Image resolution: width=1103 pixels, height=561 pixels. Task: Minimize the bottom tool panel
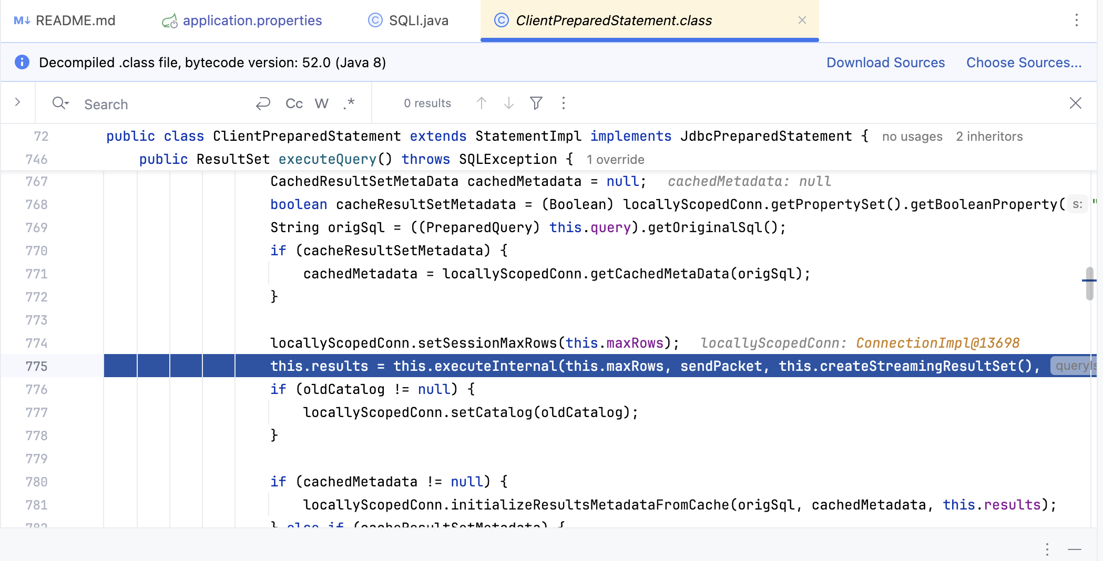tap(1075, 549)
